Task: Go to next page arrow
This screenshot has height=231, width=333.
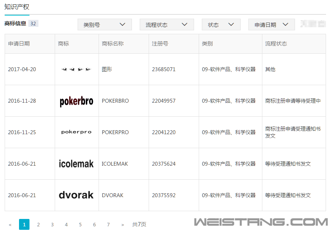Action: click(x=123, y=225)
